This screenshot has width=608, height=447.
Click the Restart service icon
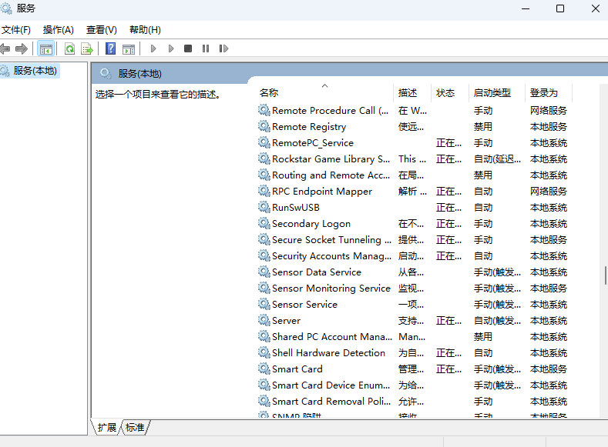click(x=223, y=48)
